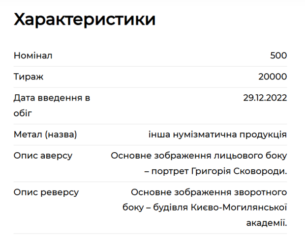Click Основне зображення лицьового боку text

199,156
